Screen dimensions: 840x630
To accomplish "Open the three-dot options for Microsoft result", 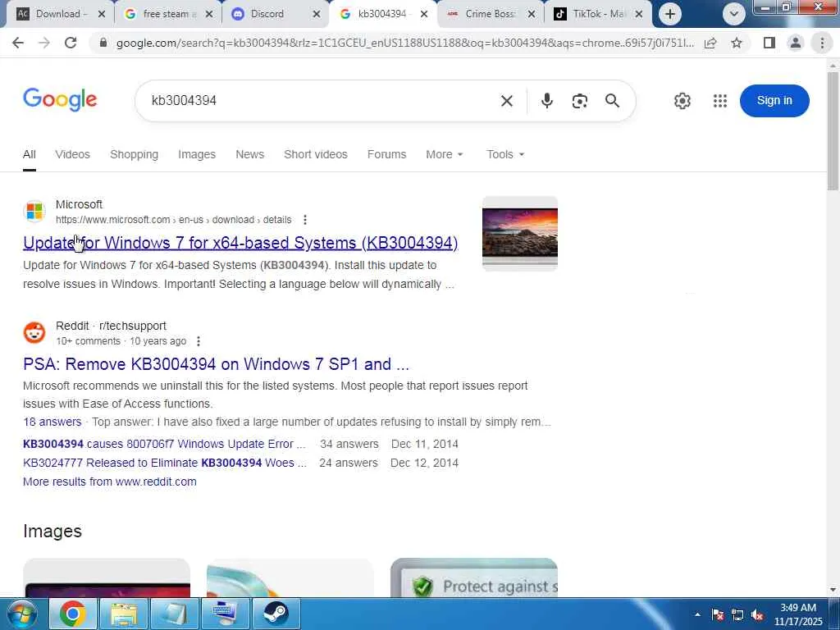I will [305, 220].
